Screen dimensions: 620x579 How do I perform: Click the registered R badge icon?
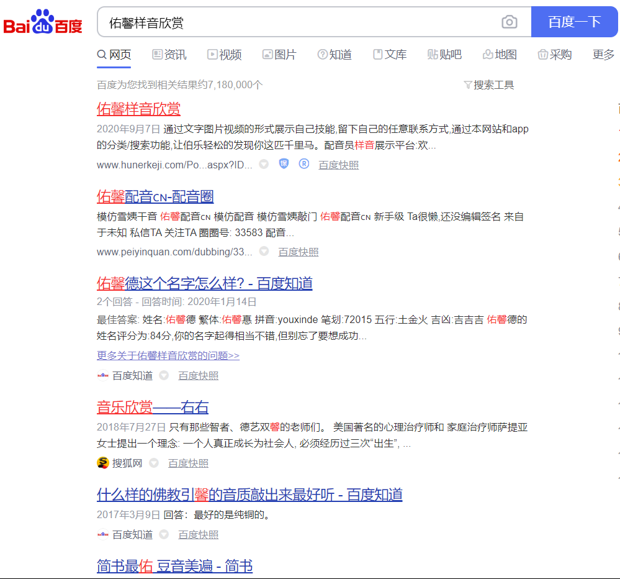pyautogui.click(x=303, y=164)
